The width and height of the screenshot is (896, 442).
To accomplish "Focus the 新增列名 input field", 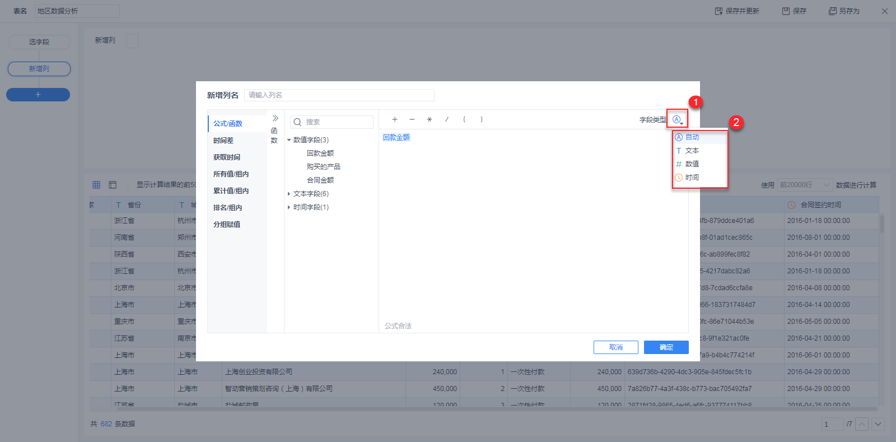I will pyautogui.click(x=339, y=95).
